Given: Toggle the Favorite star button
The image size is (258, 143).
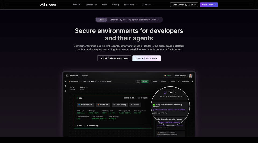Looking at the screenshot, I should click(x=185, y=82).
